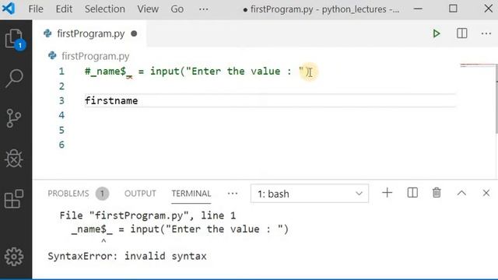Split the terminal pane
The height and width of the screenshot is (280, 498).
[x=412, y=193]
